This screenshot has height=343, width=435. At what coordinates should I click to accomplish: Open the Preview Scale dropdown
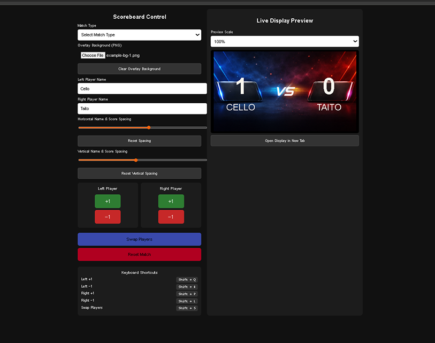284,41
